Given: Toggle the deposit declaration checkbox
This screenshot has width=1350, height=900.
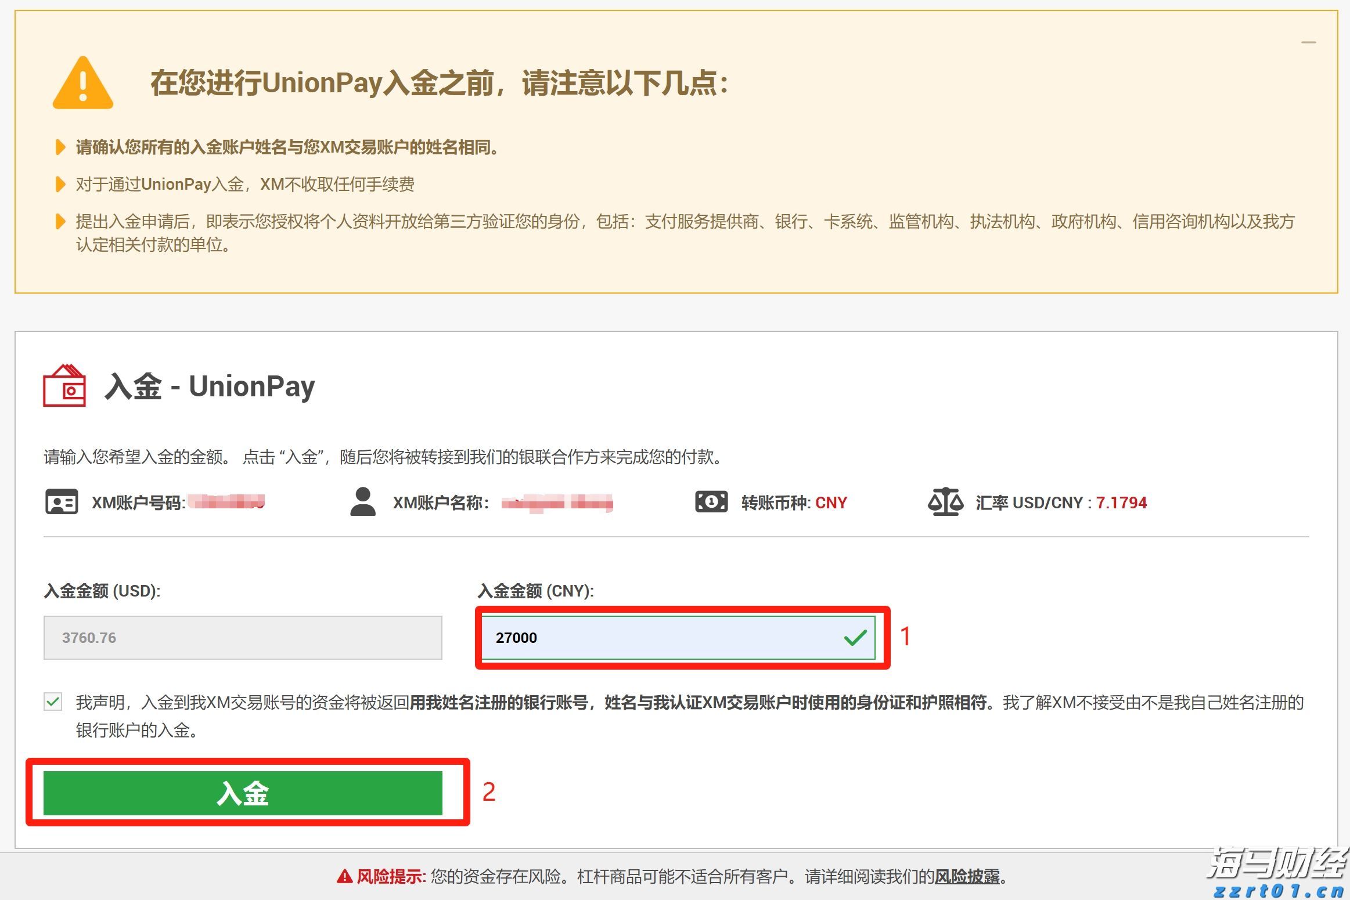Looking at the screenshot, I should click(x=52, y=702).
